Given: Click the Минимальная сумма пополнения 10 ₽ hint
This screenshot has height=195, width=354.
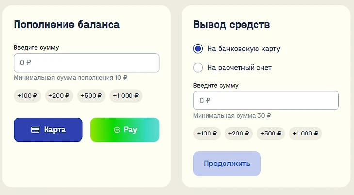Looking at the screenshot, I should [x=70, y=78].
